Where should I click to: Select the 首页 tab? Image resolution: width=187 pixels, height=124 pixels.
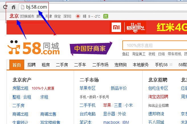(x=17, y=65)
